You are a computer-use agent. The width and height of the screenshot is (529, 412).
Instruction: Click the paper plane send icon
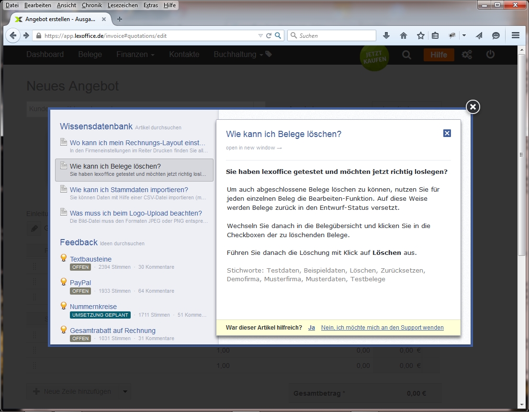(x=479, y=35)
